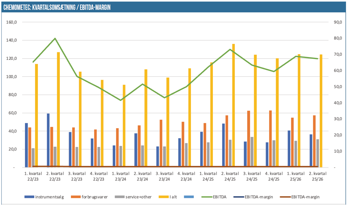347x206 pixels.
Task: Click the 50,0 right axis value
Action: (338, 87)
